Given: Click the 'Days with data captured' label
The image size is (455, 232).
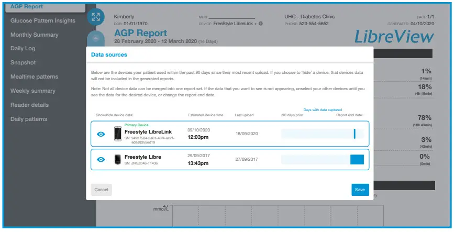Looking at the screenshot, I should (323, 110).
